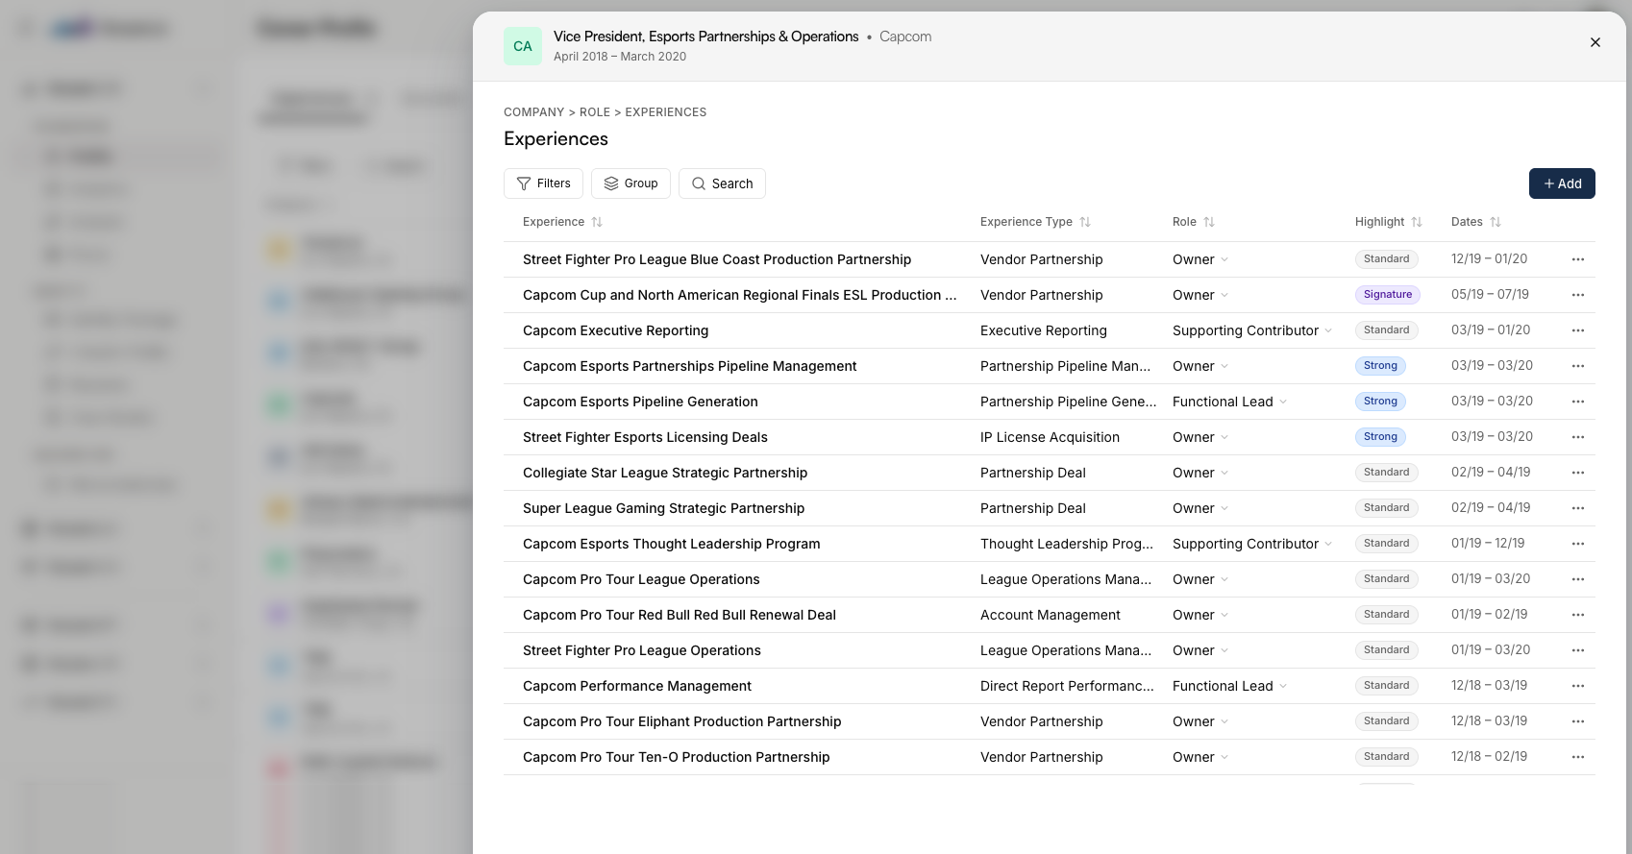Open Street Fighter Pro League Blue Coast Production Partnership
The width and height of the screenshot is (1632, 854).
(x=717, y=259)
